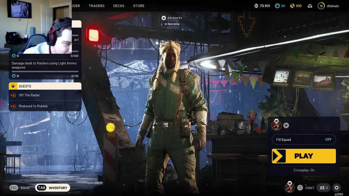Open the friends list showing 0
The width and height of the screenshot is (349, 196).
pyautogui.click(x=324, y=188)
